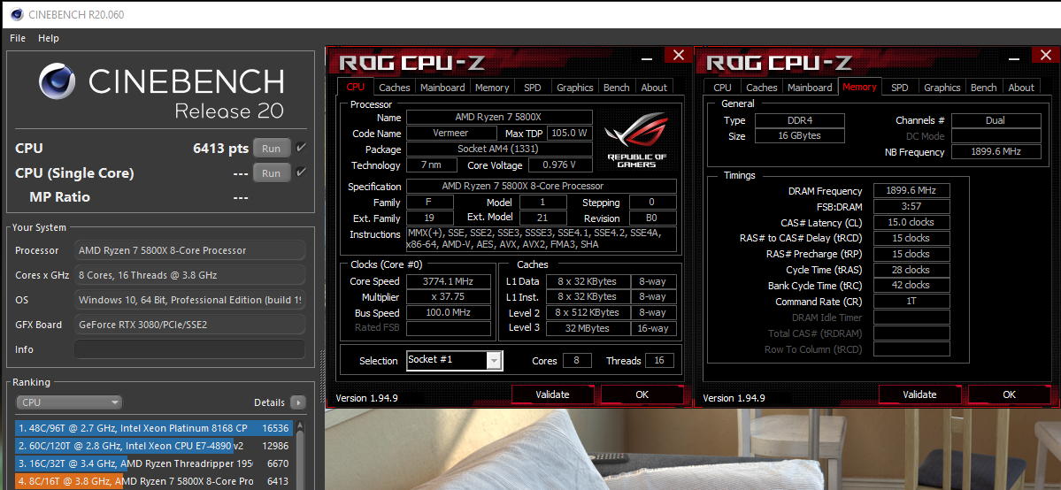Screen dimensions: 1061x490
Task: Click the Info input field
Action: [x=189, y=349]
